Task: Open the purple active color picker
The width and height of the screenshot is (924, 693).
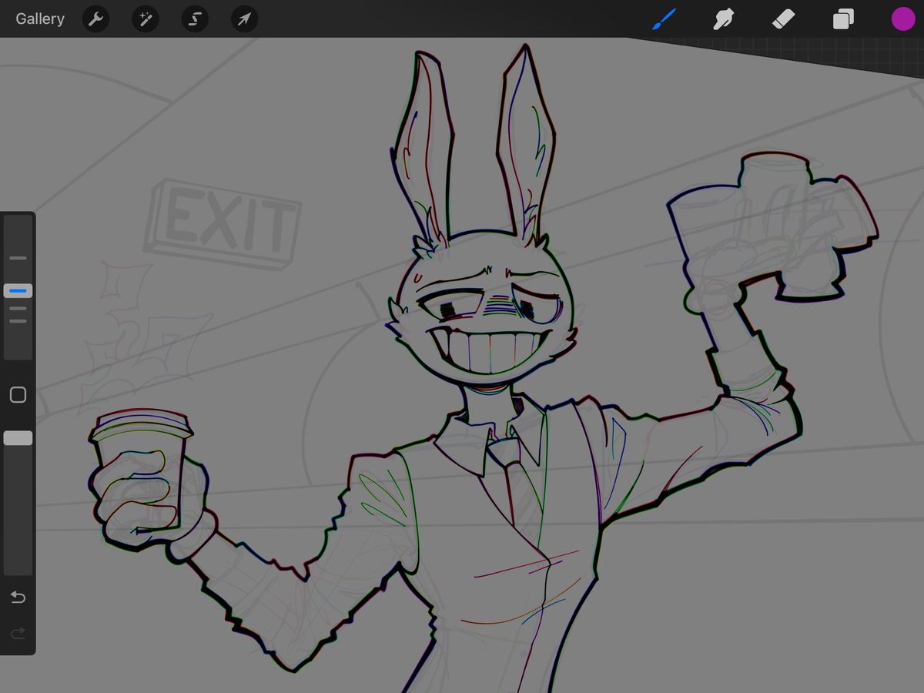Action: [902, 19]
